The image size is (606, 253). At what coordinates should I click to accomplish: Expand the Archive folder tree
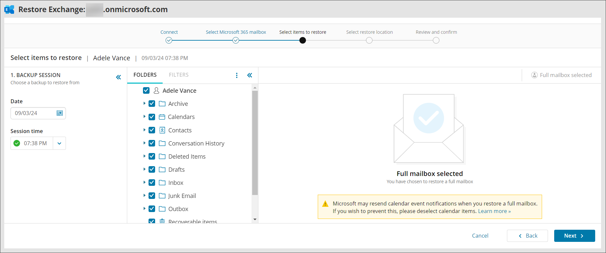click(144, 103)
